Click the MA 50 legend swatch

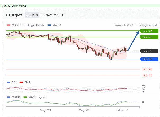[x=49, y=25]
